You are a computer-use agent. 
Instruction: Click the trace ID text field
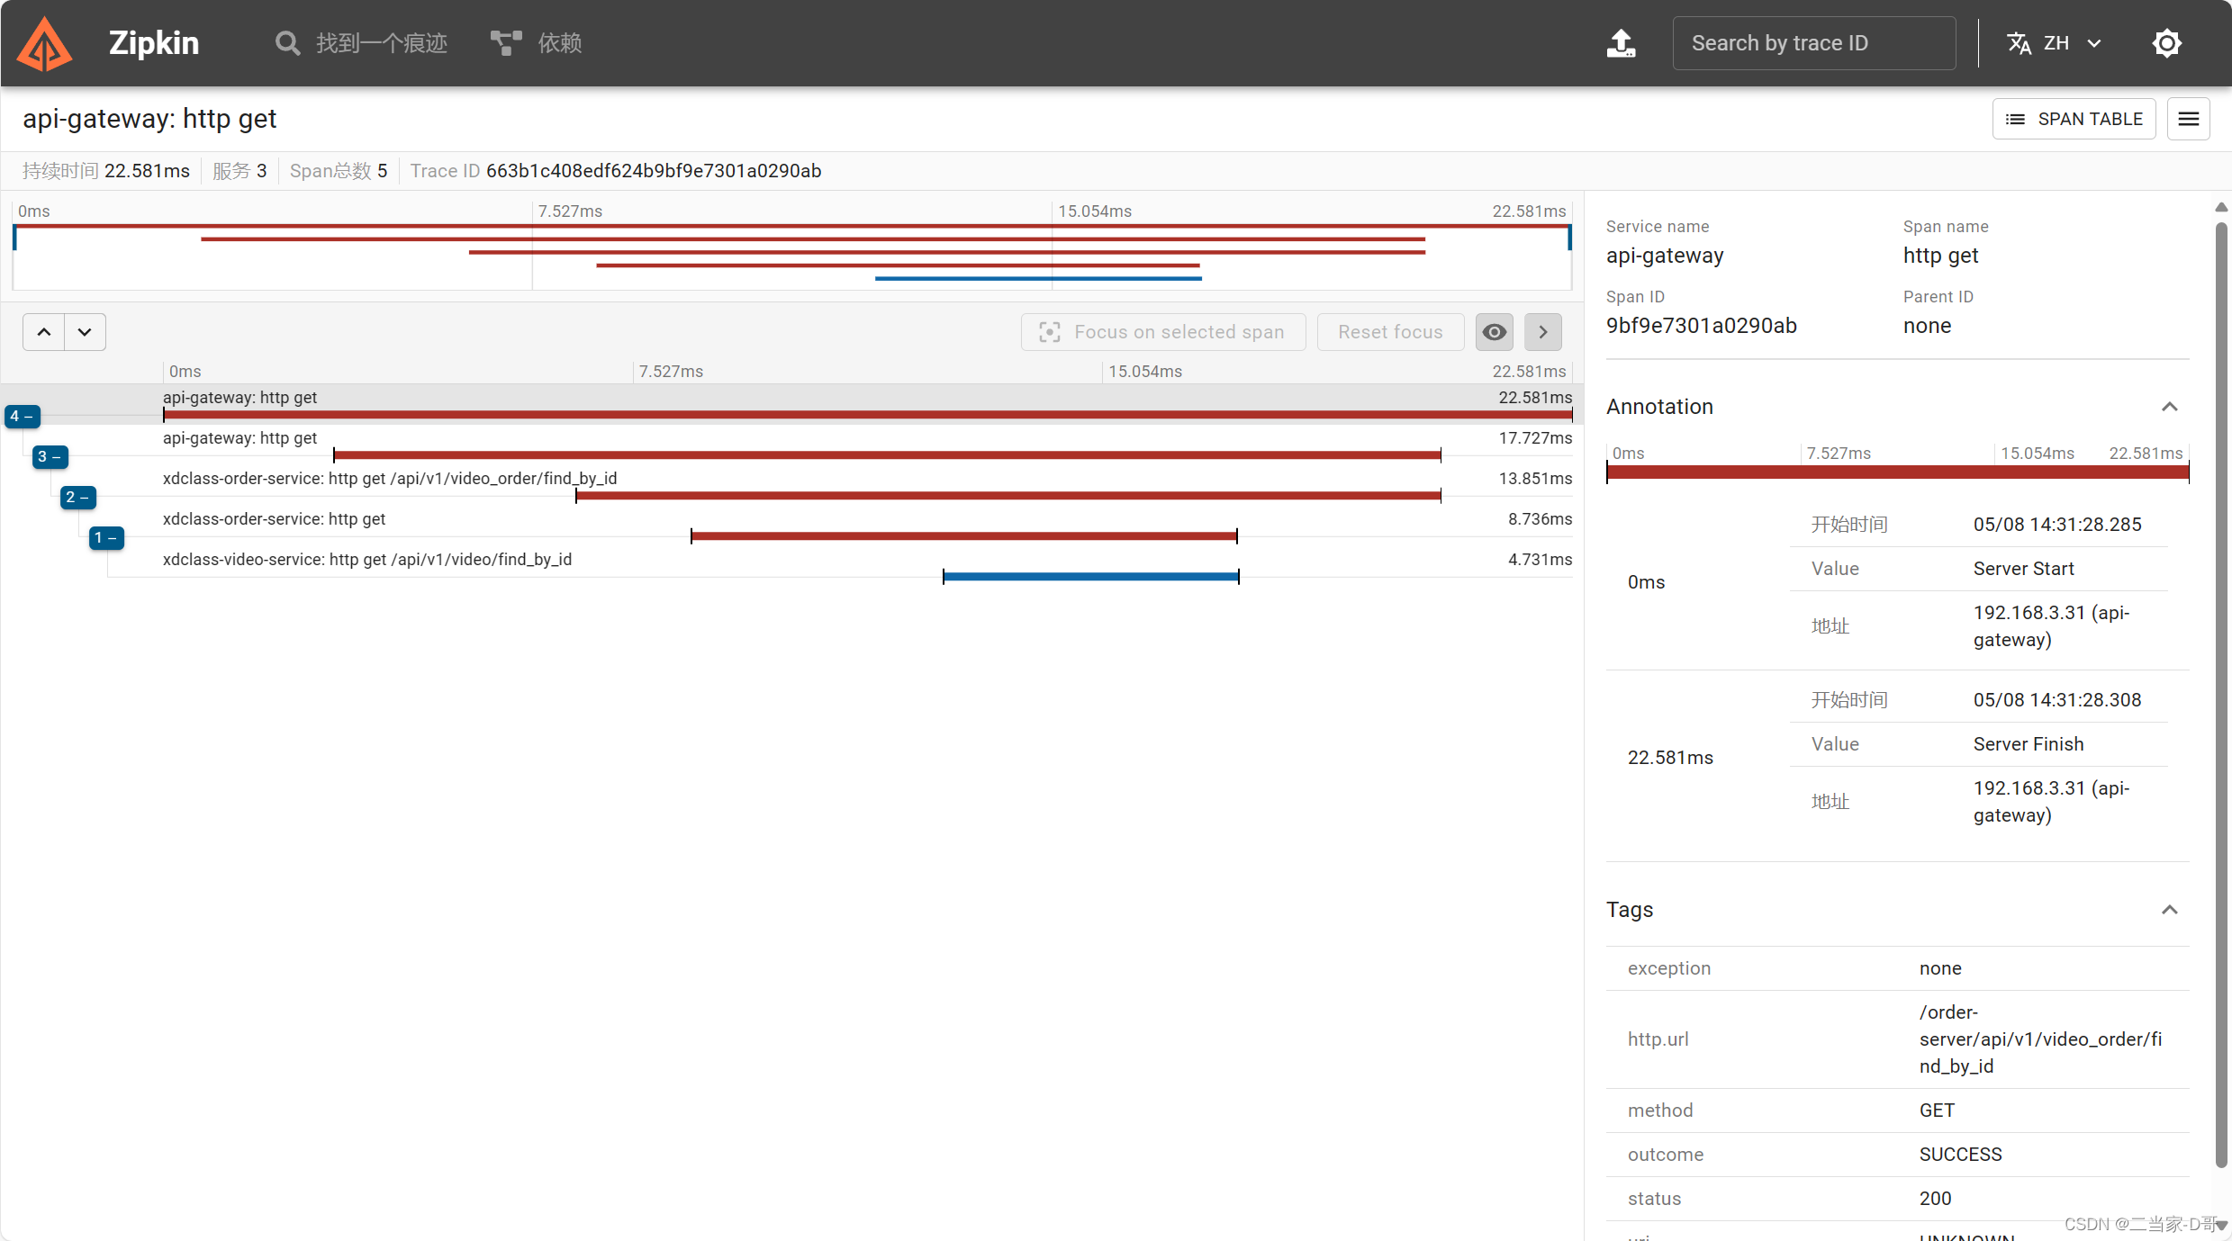click(x=1813, y=41)
